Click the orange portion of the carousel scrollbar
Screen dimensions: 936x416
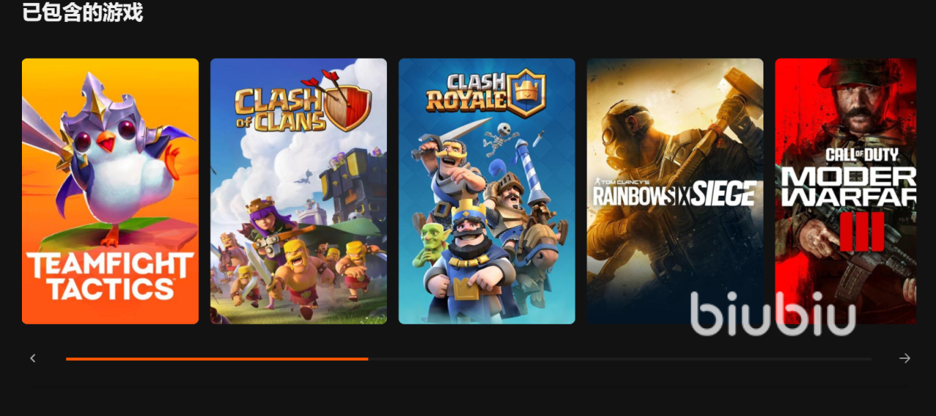[217, 359]
